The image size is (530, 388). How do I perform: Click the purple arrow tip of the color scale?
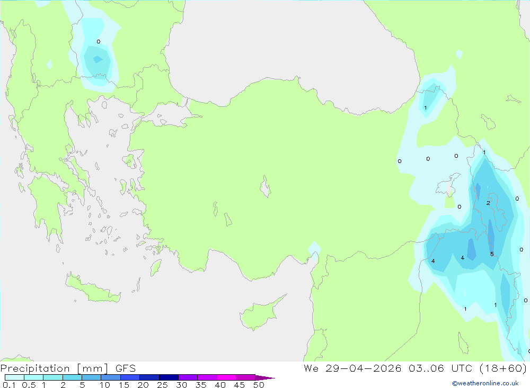click(265, 378)
